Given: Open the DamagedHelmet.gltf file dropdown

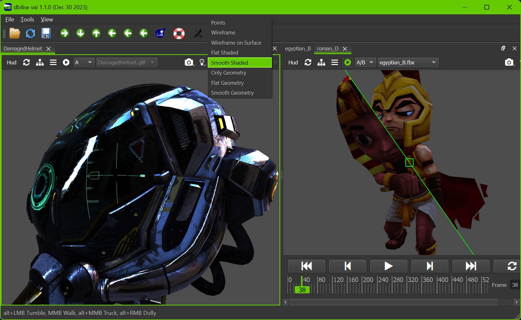Looking at the screenshot, I should [x=127, y=62].
